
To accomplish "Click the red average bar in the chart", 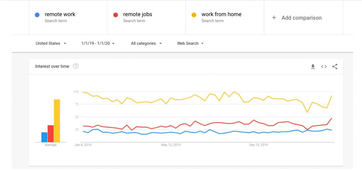I will tap(51, 134).
